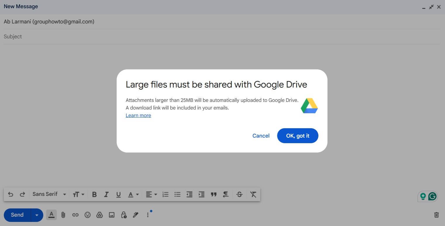This screenshot has height=226, width=445.
Task: Attach files using the paperclip icon
Action: click(63, 215)
